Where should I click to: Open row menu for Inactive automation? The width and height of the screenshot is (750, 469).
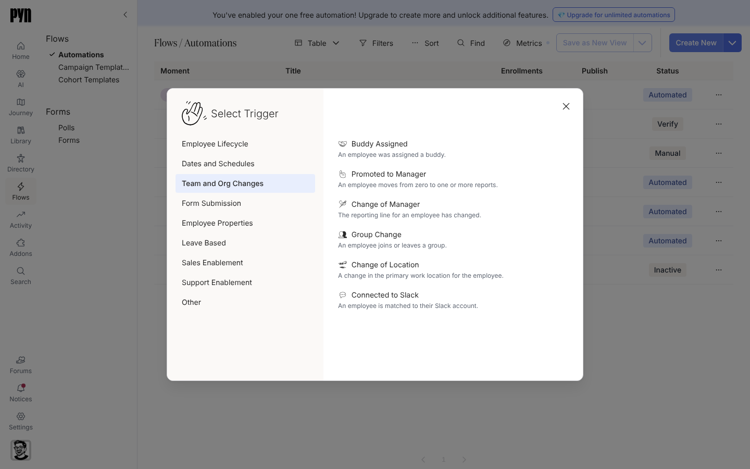[x=719, y=270]
